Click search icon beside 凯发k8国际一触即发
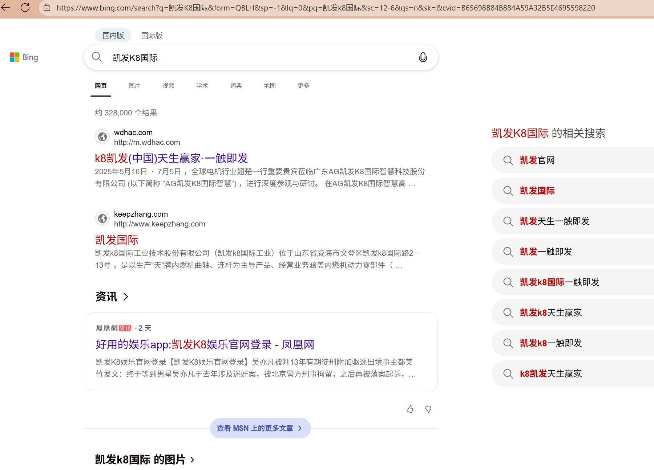This screenshot has width=654, height=470. tap(508, 282)
